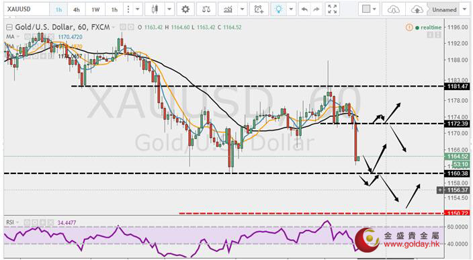Click the close value C 1164.52
The width and height of the screenshot is (473, 260).
point(229,28)
